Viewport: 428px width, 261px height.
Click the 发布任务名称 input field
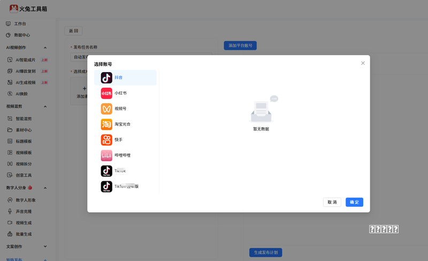coord(141,57)
